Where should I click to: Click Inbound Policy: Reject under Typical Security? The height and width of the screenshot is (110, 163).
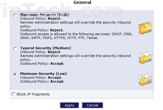coord(41,52)
